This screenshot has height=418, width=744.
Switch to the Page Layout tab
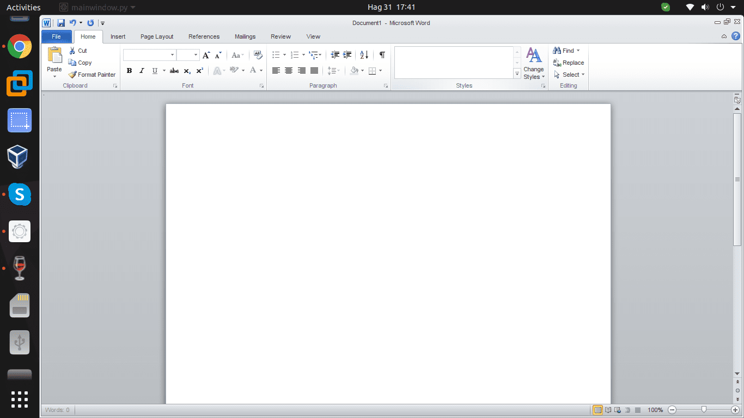tap(157, 36)
